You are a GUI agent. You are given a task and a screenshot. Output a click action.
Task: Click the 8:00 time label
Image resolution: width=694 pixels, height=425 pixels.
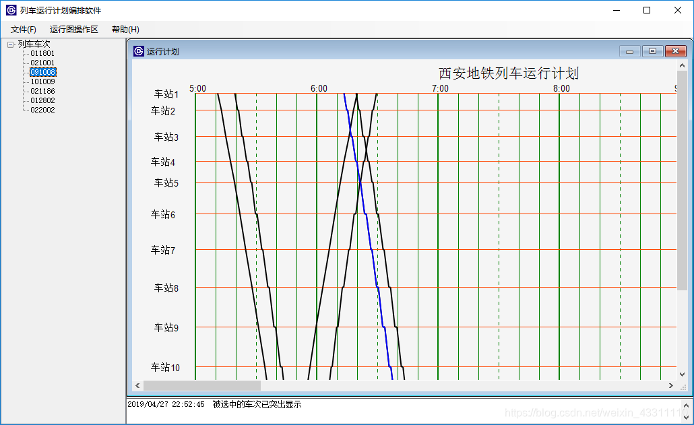(x=561, y=88)
